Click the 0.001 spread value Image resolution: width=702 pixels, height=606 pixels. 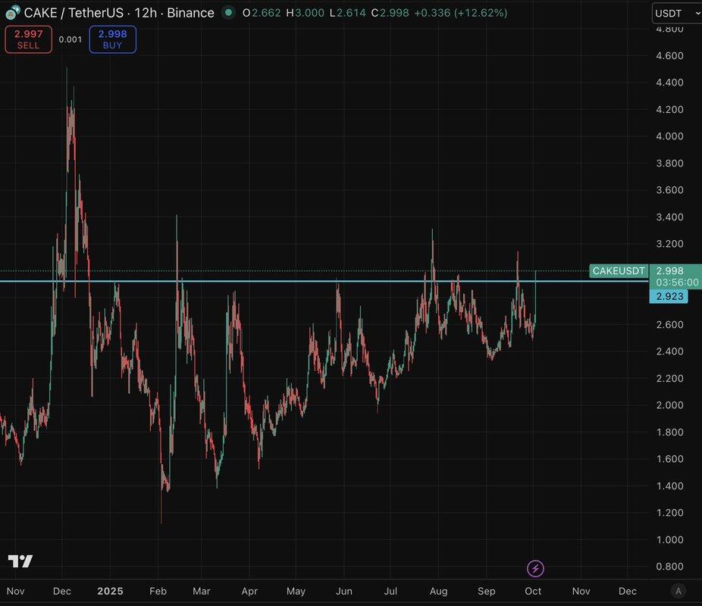tap(70, 39)
